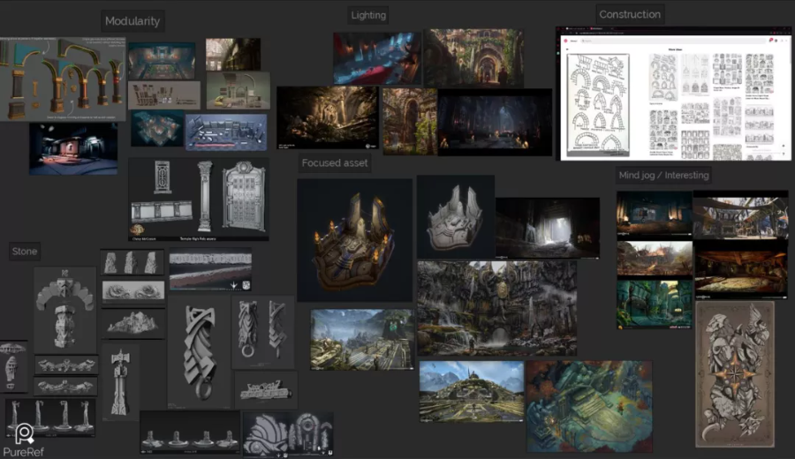Screen dimensions: 795x459
Task: Select the stone arch with pillar sculpt
Action: [x=64, y=310]
